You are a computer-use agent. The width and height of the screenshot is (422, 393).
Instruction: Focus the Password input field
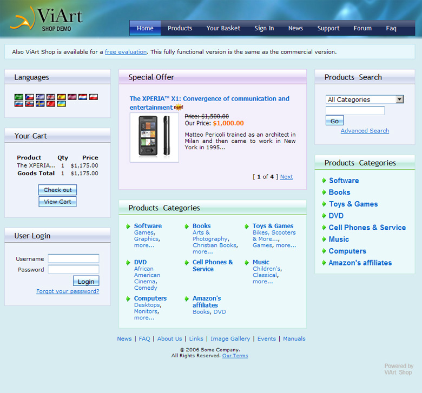point(74,269)
